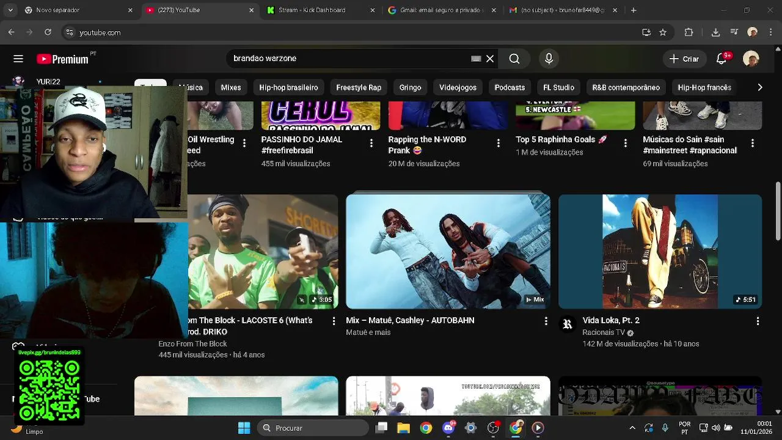Viewport: 782px width, 440px height.
Task: Open options menu for LACOSTE 6 video
Action: 334,321
